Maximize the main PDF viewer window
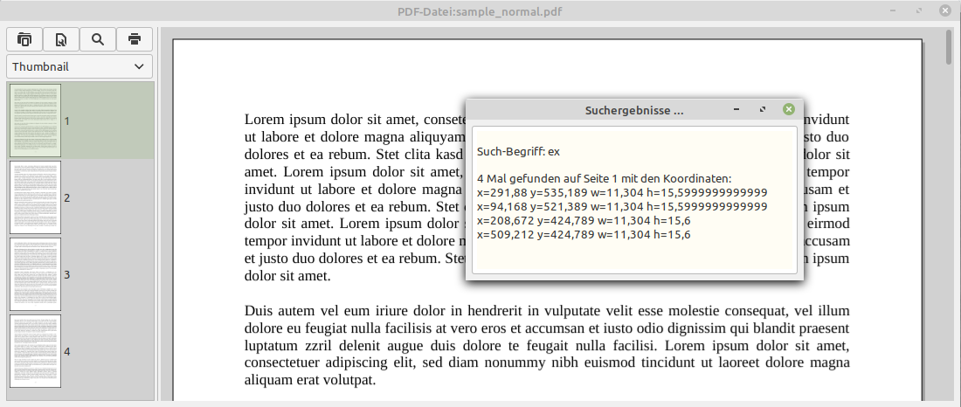Viewport: 961px width, 407px height. (918, 10)
